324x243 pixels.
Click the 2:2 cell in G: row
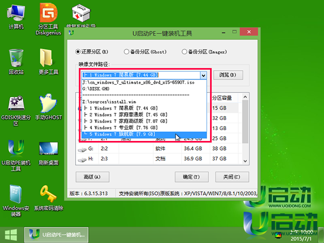coord(104,148)
